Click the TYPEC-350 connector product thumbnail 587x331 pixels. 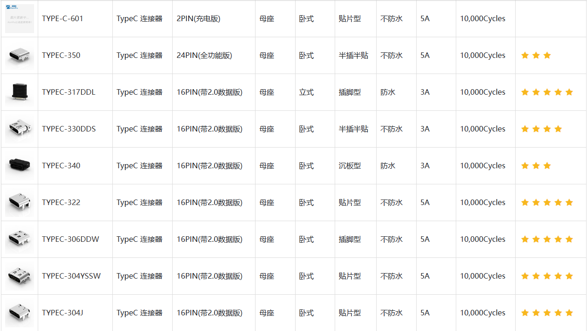pos(19,56)
